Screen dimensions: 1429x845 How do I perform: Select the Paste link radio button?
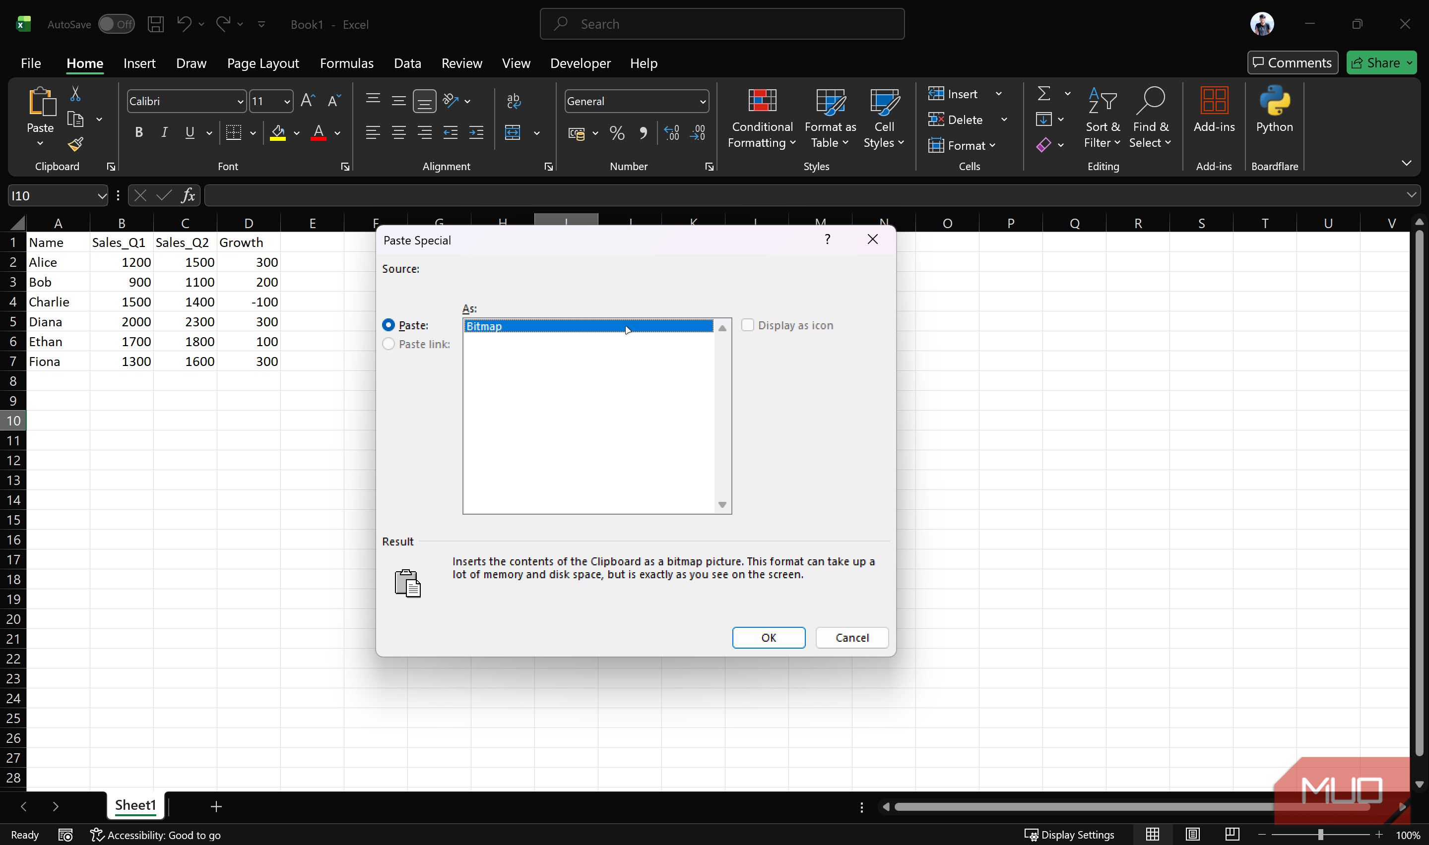point(389,344)
